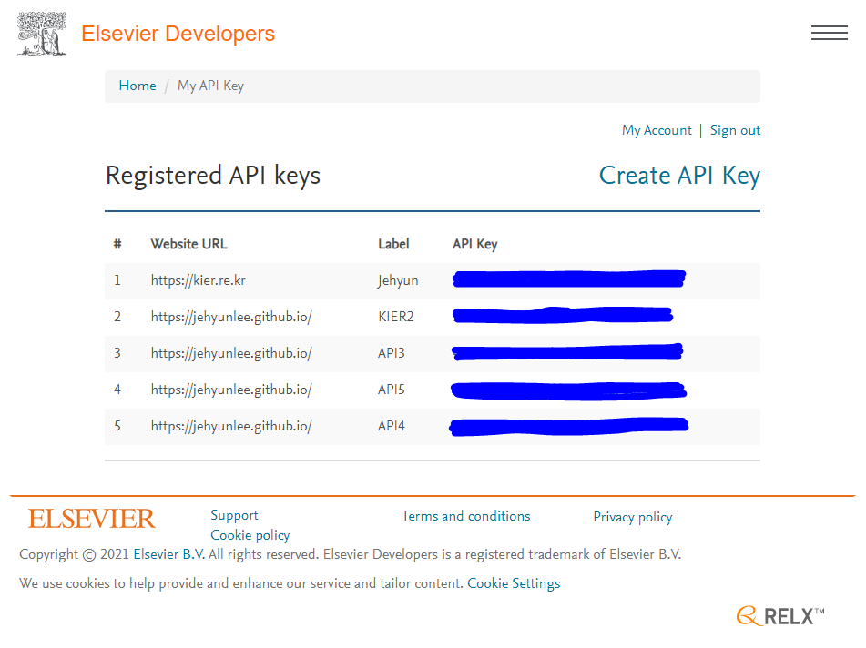Open the Support footer link

(234, 515)
